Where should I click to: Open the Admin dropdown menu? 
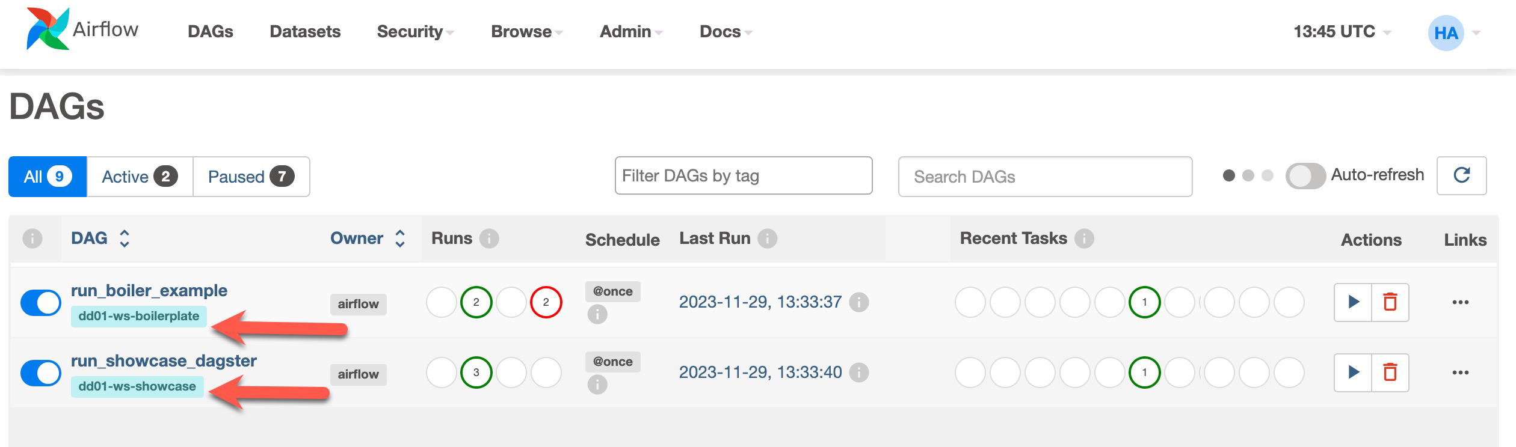[x=624, y=32]
